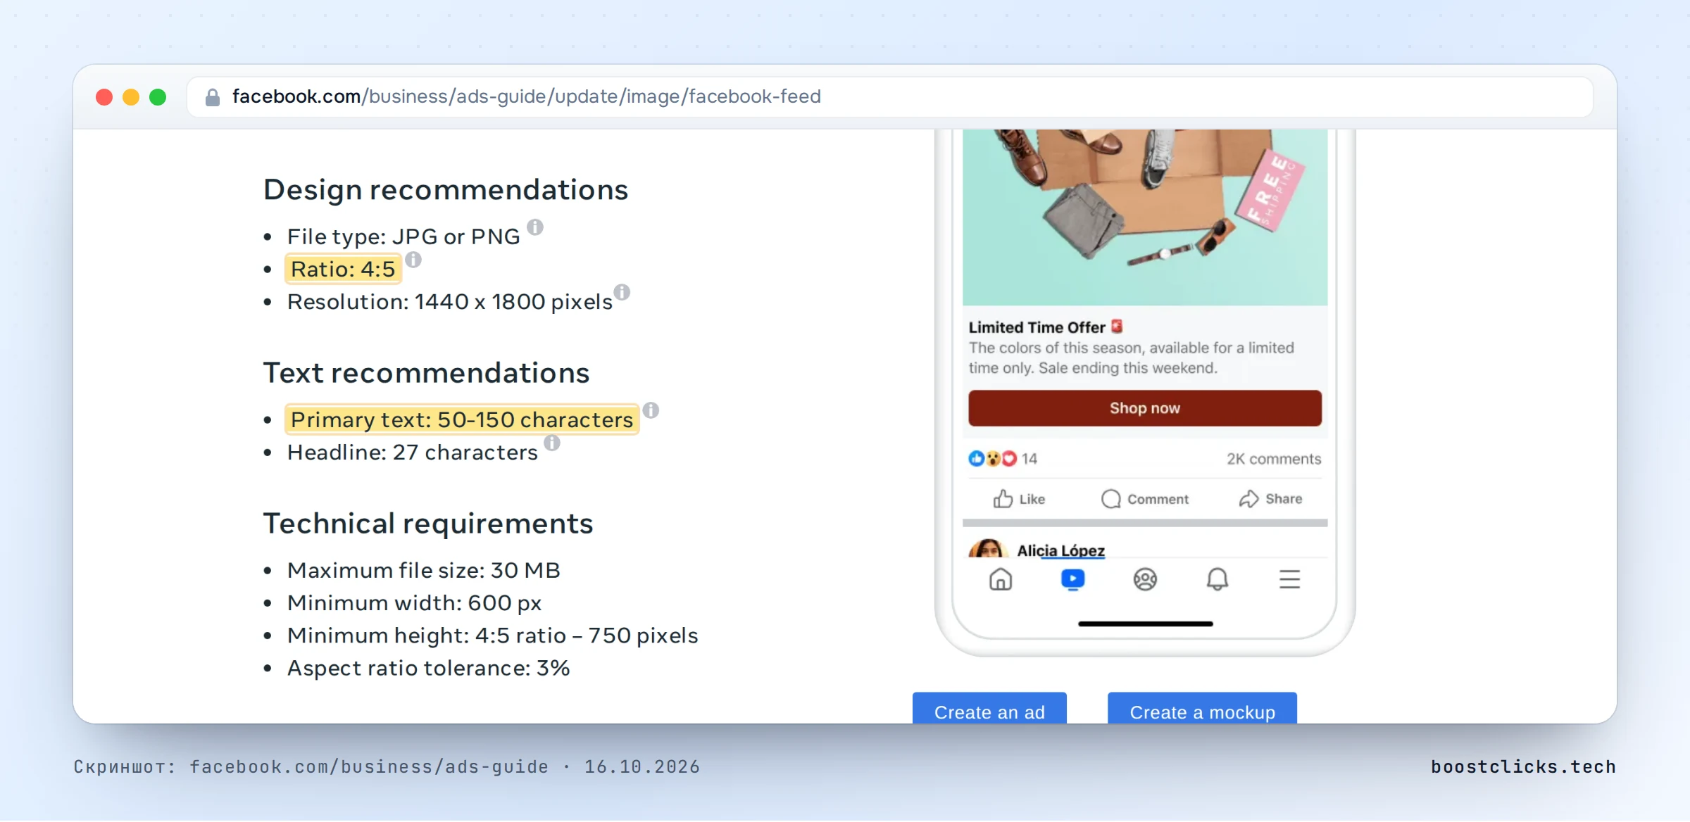1690x822 pixels.
Task: Click the Primary text: 50-150 characters line
Action: pos(462,420)
